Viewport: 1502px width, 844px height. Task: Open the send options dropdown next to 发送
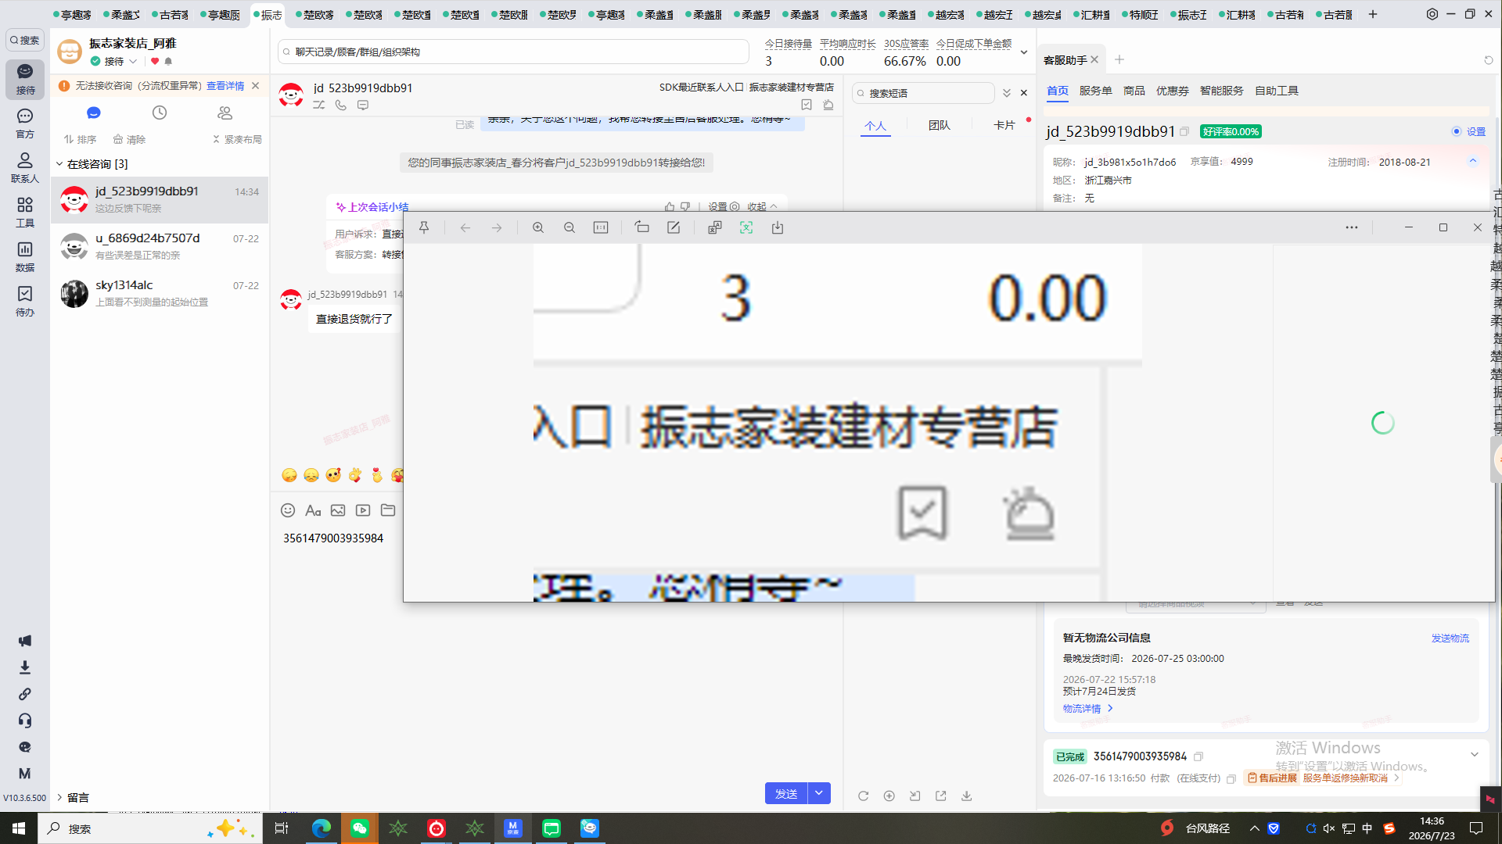point(819,793)
